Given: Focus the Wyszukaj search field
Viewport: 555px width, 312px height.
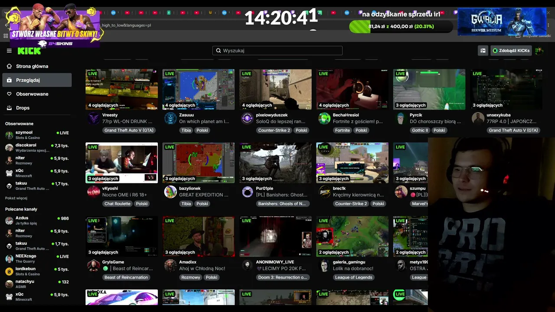Looking at the screenshot, I should click(277, 51).
